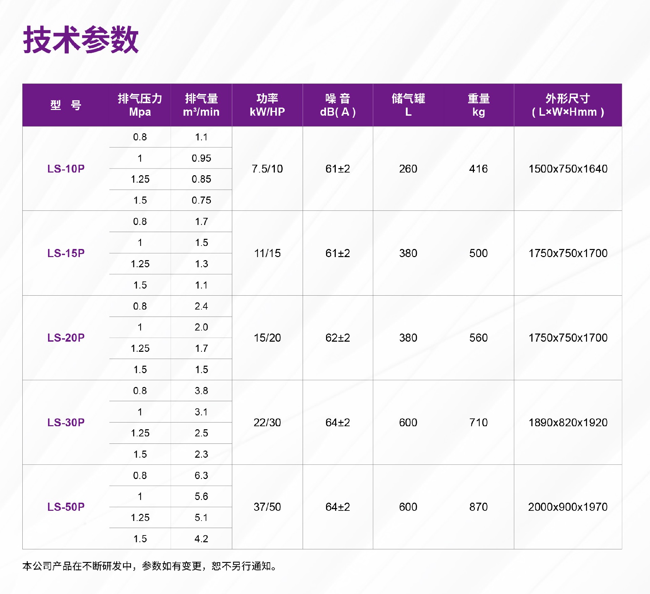Click the 型号 column header

click(x=66, y=105)
